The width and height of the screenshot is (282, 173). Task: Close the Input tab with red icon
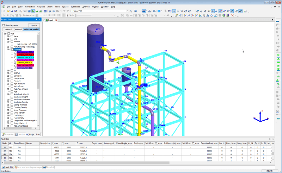pyautogui.click(x=56, y=20)
